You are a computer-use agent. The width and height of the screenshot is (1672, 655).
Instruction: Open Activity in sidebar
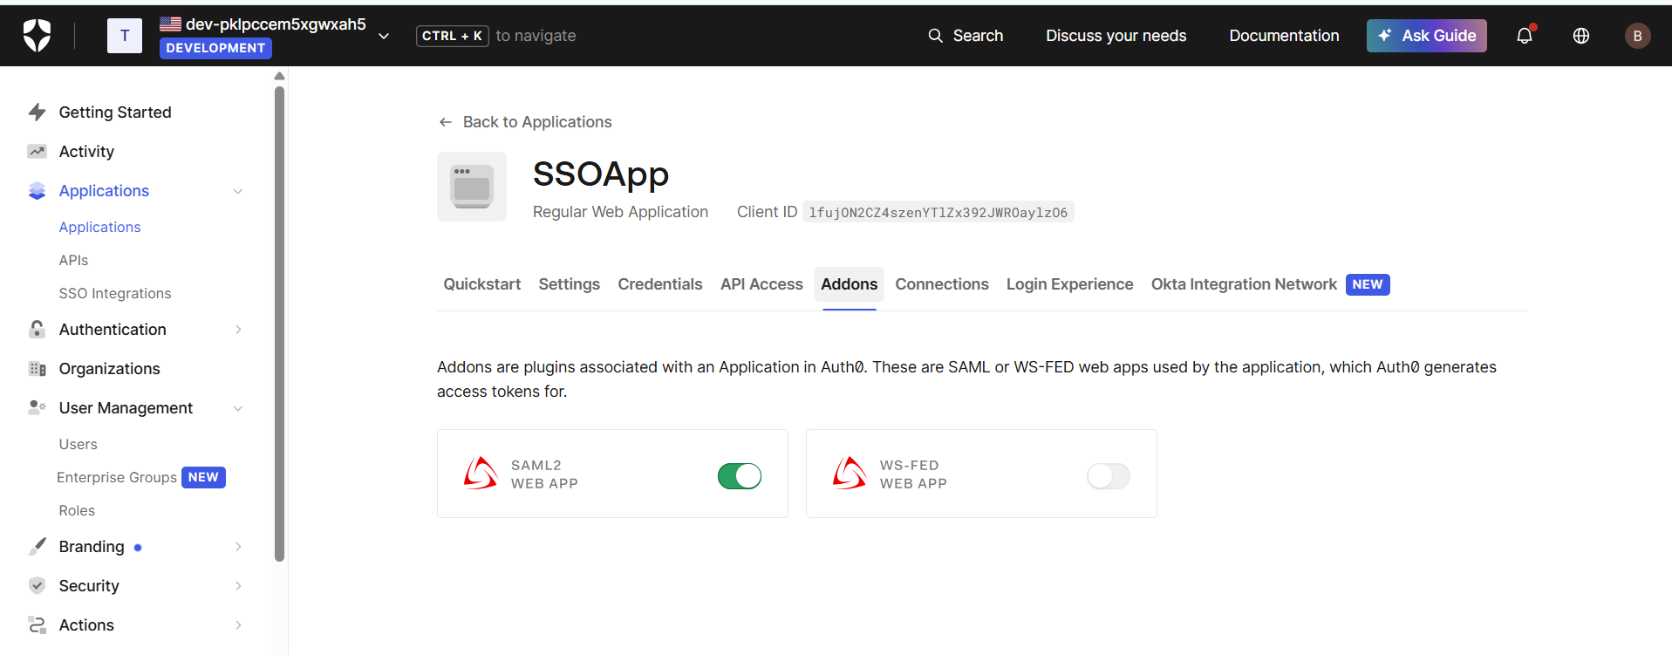coord(86,151)
